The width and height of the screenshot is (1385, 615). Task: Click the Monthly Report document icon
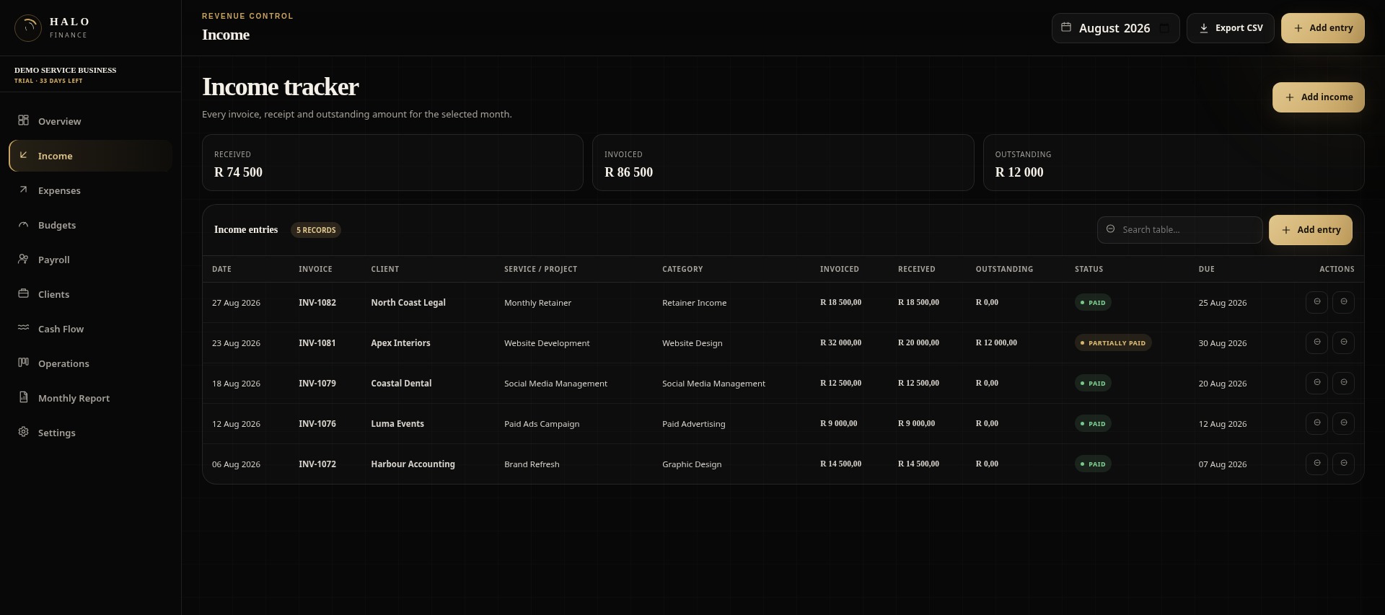click(x=24, y=397)
